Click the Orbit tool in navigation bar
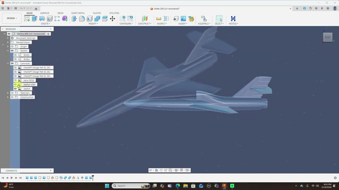This screenshot has height=190, width=339. tap(150, 170)
